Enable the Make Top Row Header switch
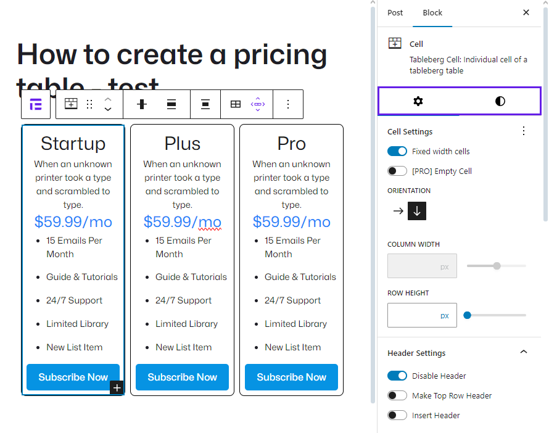The height and width of the screenshot is (433, 549). tap(397, 395)
